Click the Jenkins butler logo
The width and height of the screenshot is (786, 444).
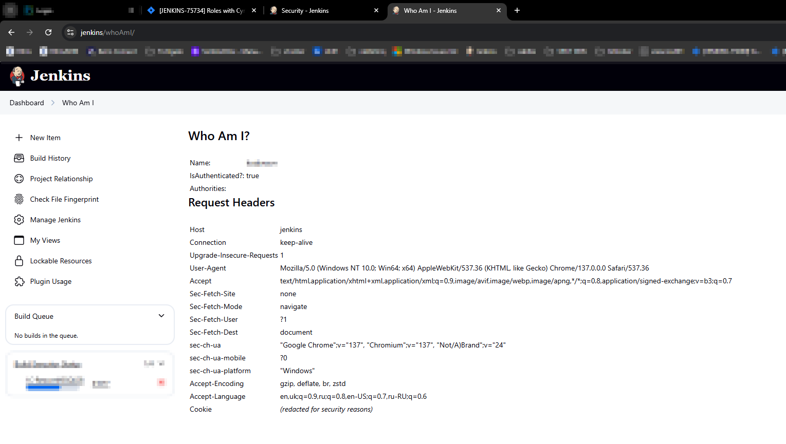[17, 76]
